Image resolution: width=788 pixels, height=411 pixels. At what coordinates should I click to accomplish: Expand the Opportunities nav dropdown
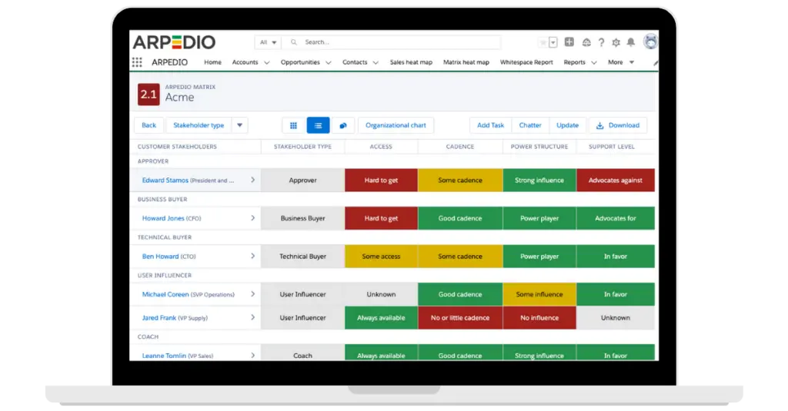[x=328, y=63]
